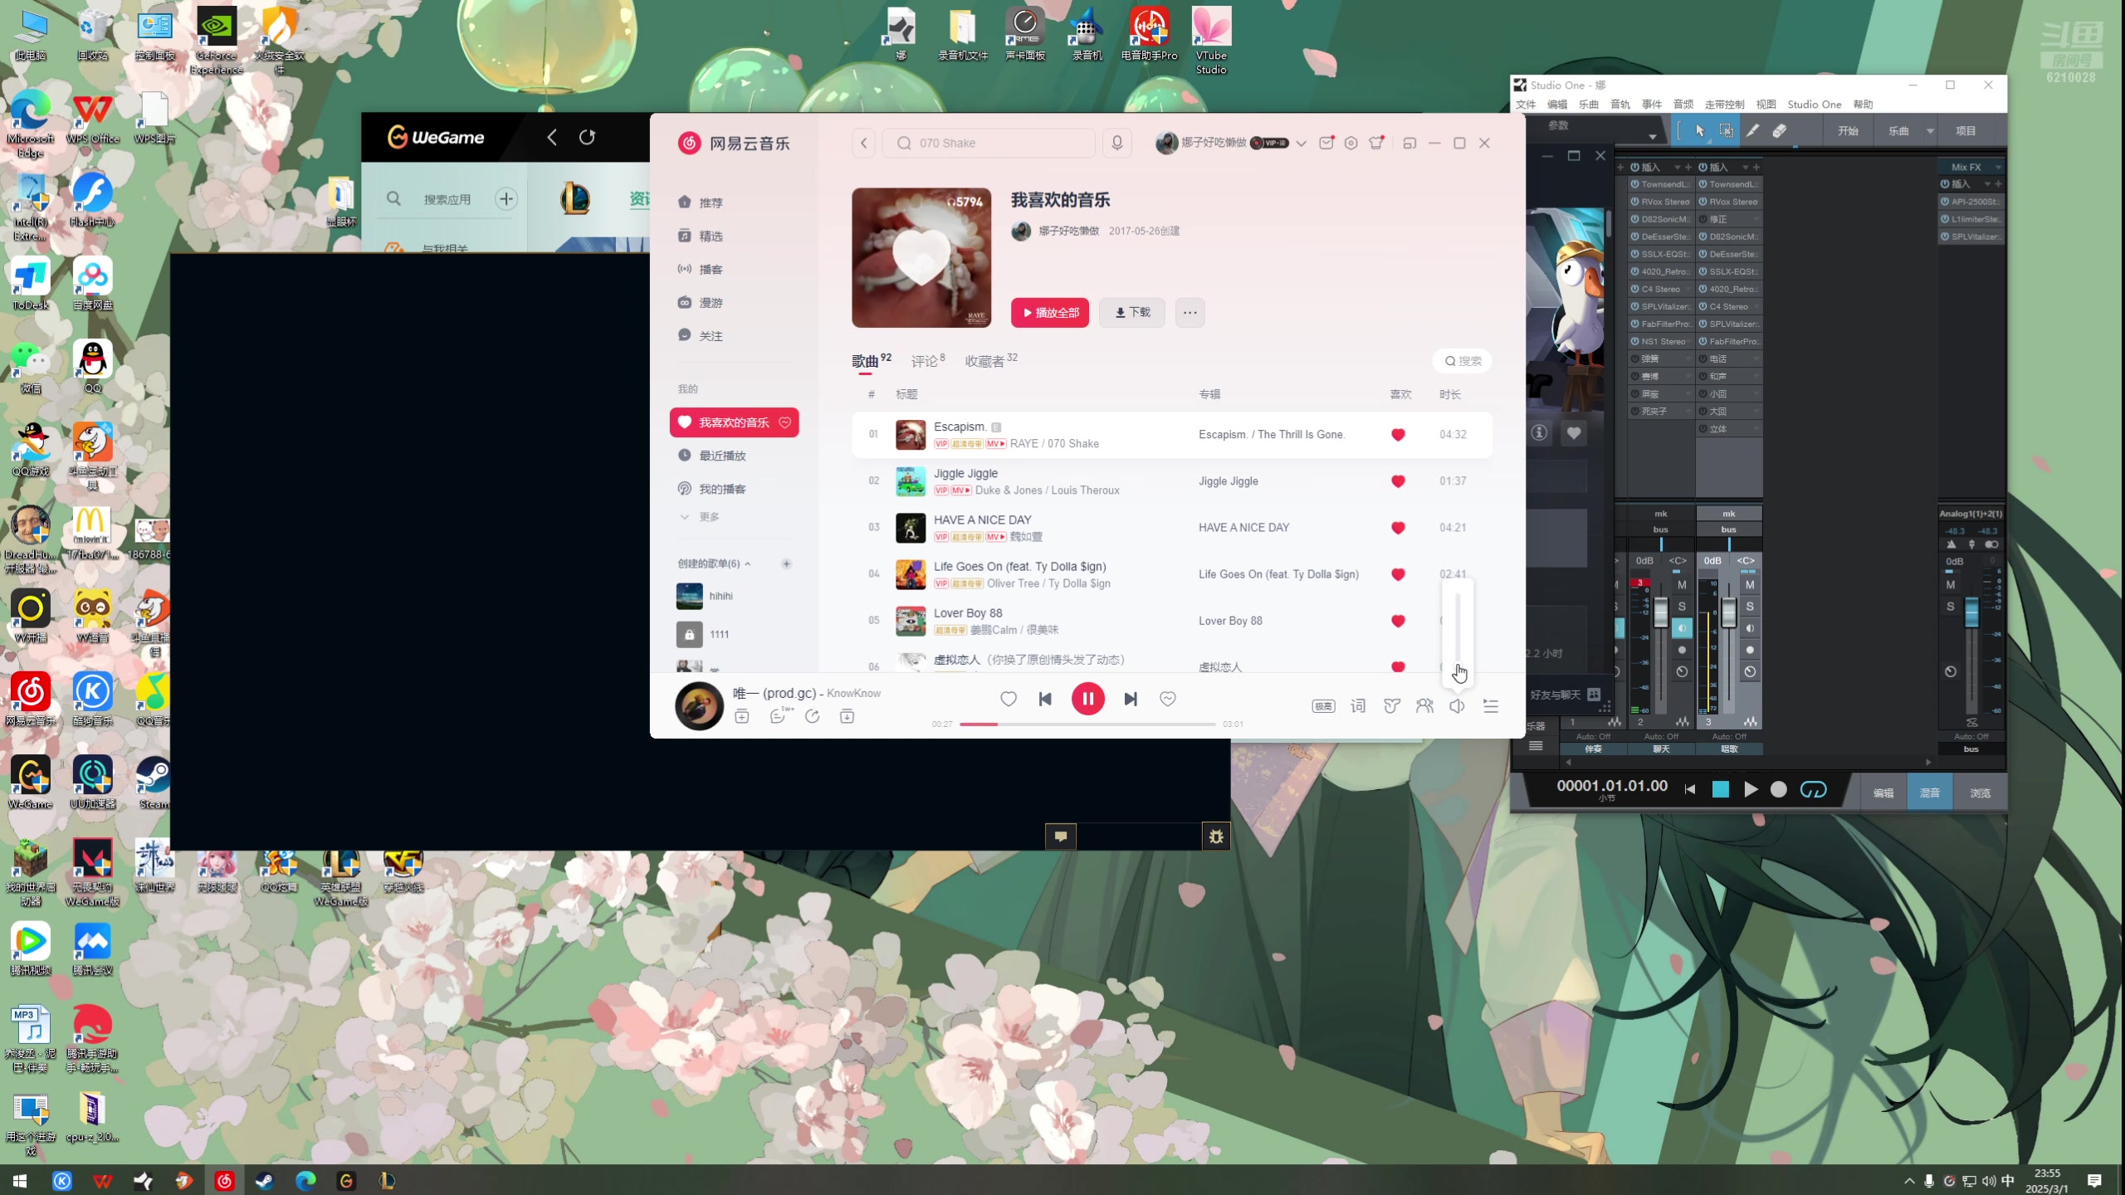Viewport: 2125px width, 1195px height.
Task: Switch to the 收藏者 tab
Action: [990, 361]
